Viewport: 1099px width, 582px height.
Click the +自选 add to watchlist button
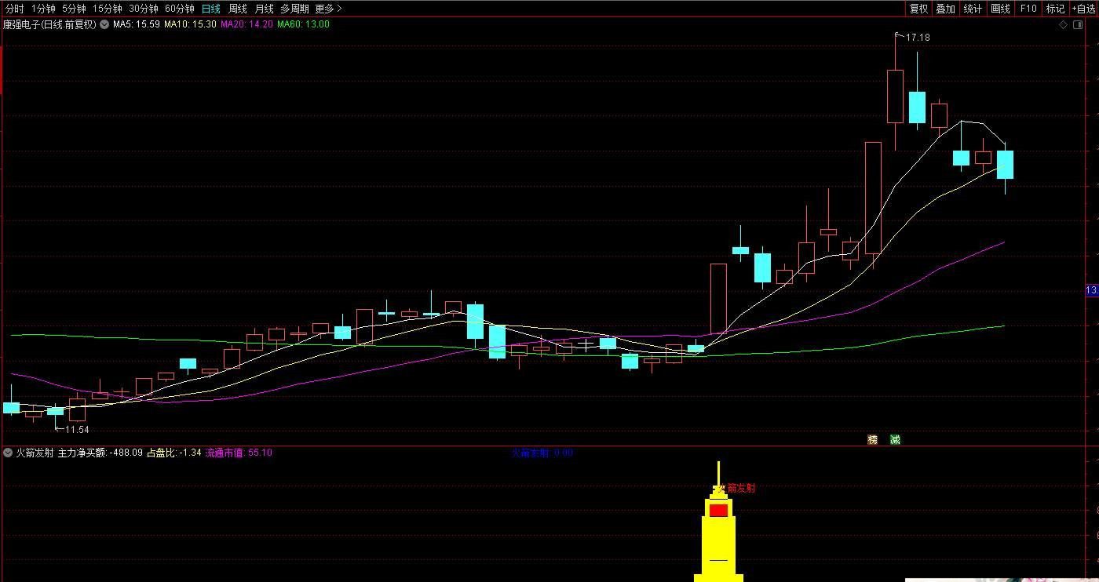(x=1083, y=9)
